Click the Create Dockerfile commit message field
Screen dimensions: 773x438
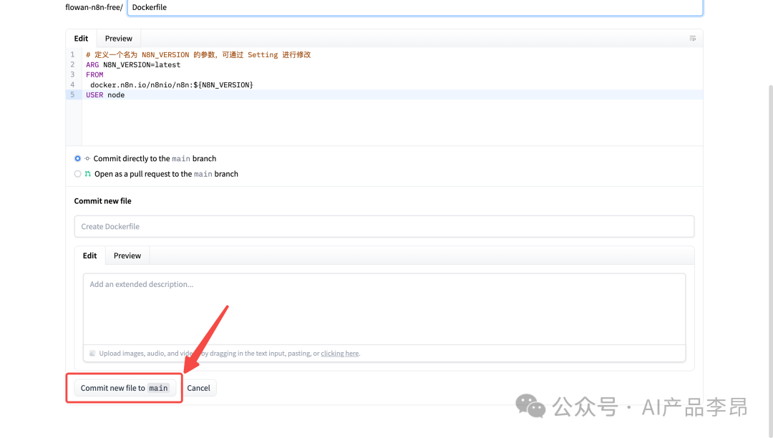[384, 227]
